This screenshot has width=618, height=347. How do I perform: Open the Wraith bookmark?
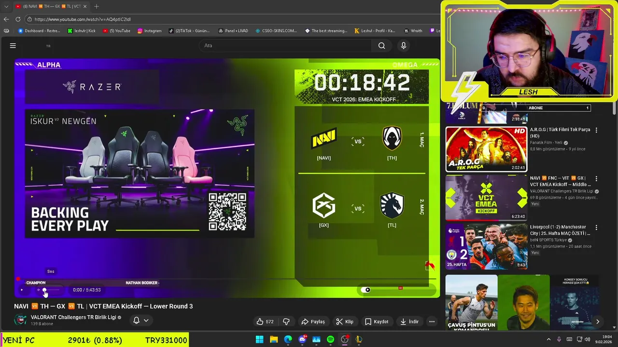pyautogui.click(x=413, y=31)
